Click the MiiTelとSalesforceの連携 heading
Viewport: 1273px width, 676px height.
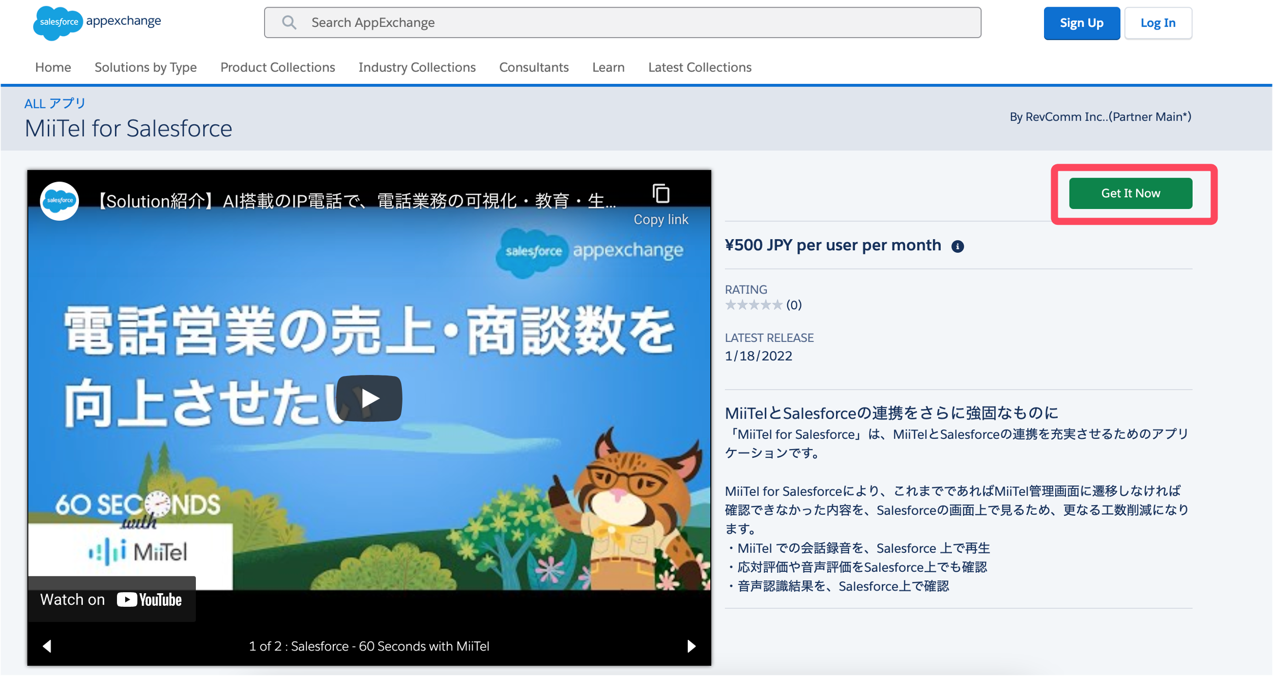(891, 413)
